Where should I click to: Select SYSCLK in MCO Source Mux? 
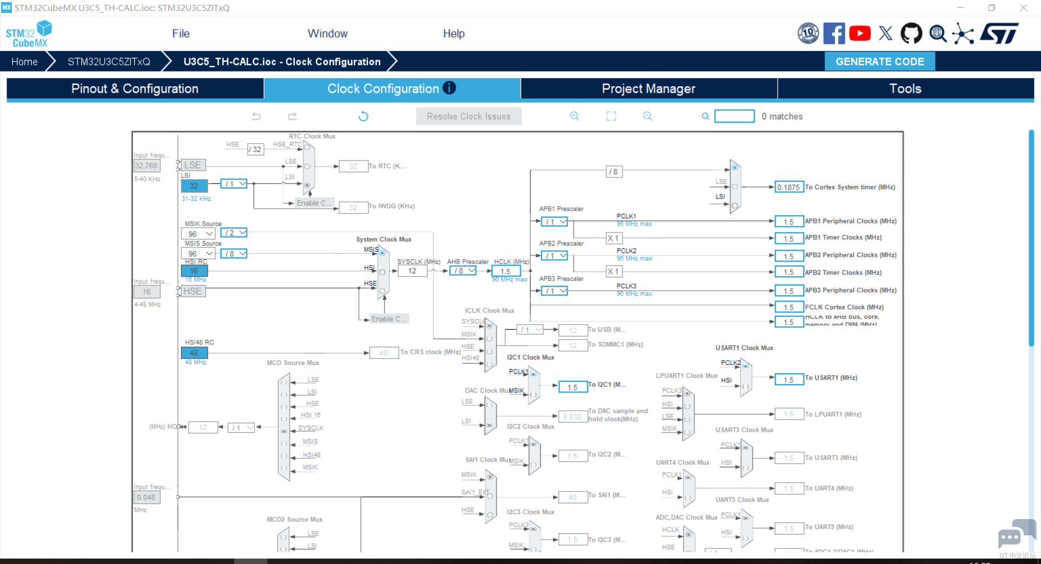[284, 432]
